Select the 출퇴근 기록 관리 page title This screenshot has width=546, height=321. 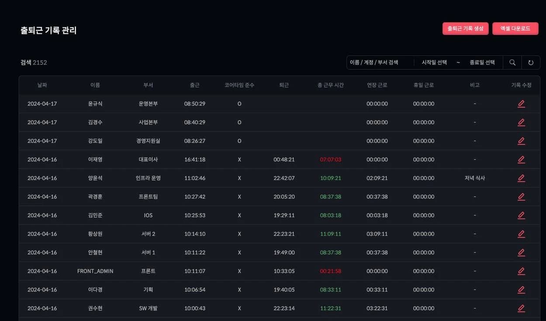coord(48,30)
